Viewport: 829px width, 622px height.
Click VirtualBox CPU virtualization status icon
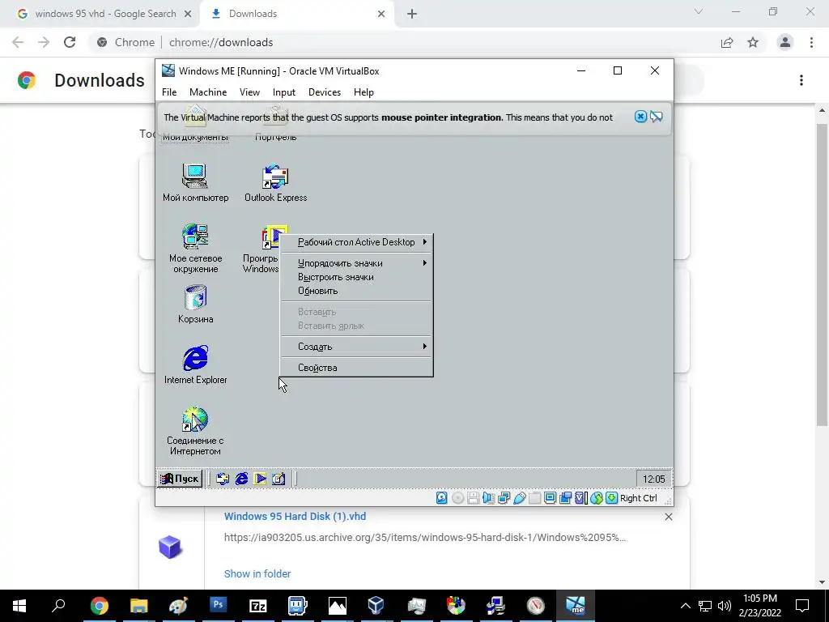[581, 498]
